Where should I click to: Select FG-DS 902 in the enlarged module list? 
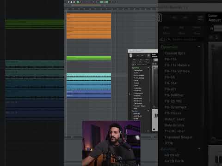pos(173,101)
